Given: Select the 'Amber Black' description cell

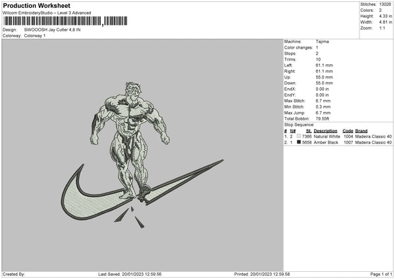Looking at the screenshot, I should coord(326,143).
